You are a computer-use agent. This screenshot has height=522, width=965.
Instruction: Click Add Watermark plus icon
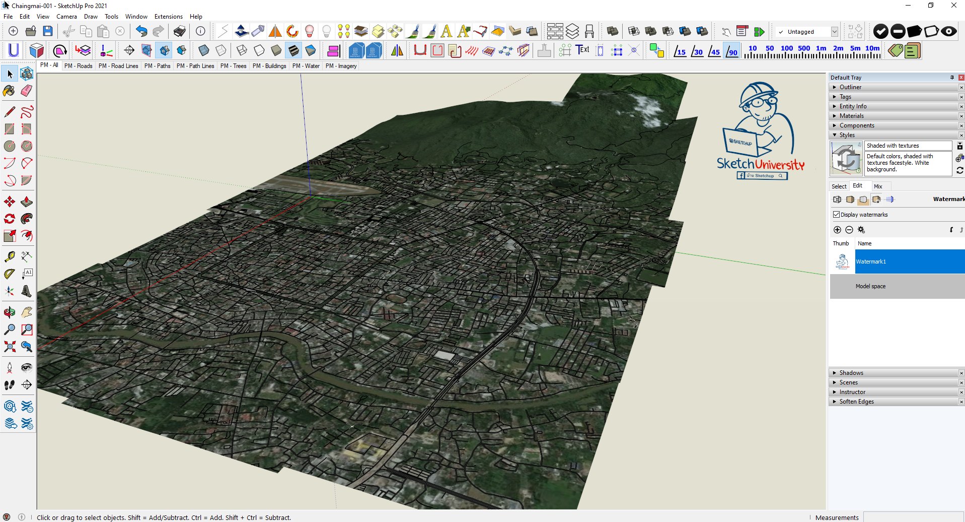pos(837,230)
